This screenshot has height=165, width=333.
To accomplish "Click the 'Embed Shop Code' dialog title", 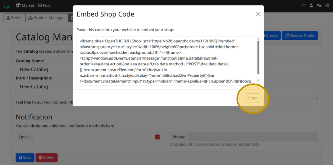I will 105,14.
